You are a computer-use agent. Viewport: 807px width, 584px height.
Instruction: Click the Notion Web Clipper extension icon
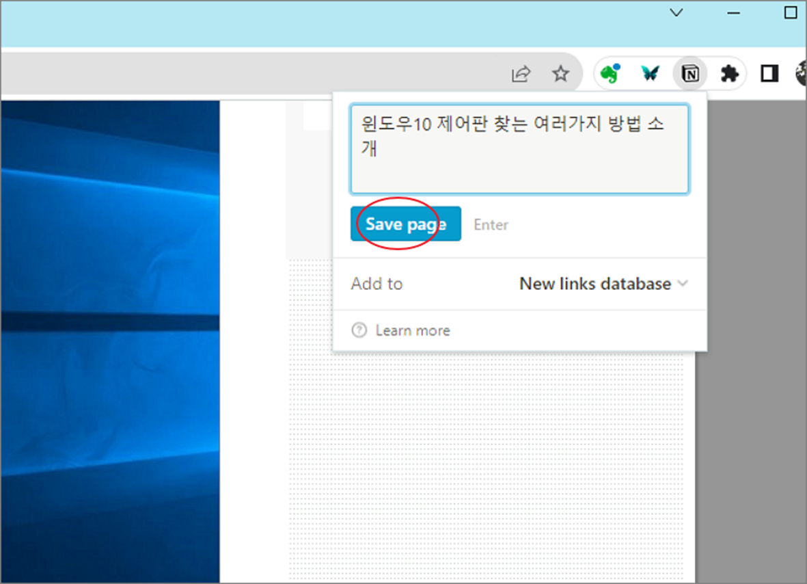[x=690, y=74]
